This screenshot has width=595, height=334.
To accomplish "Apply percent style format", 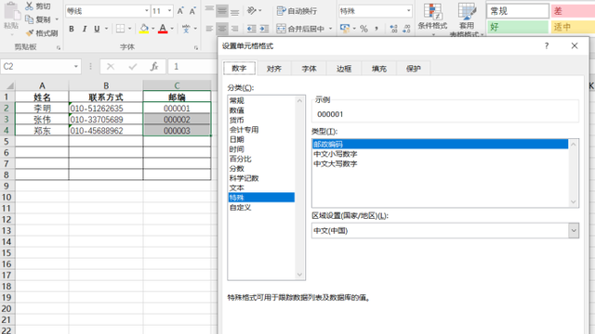I will (x=364, y=29).
